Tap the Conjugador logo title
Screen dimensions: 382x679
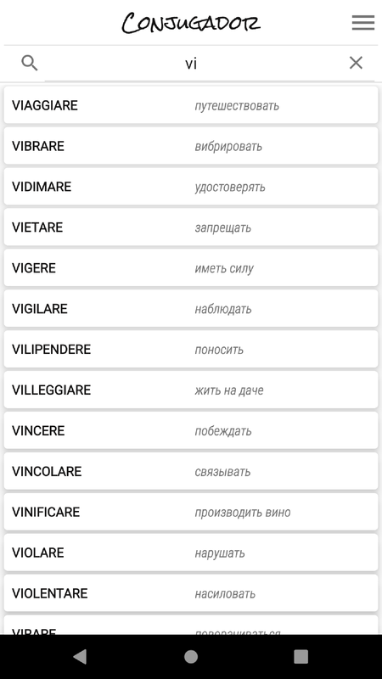[191, 23]
